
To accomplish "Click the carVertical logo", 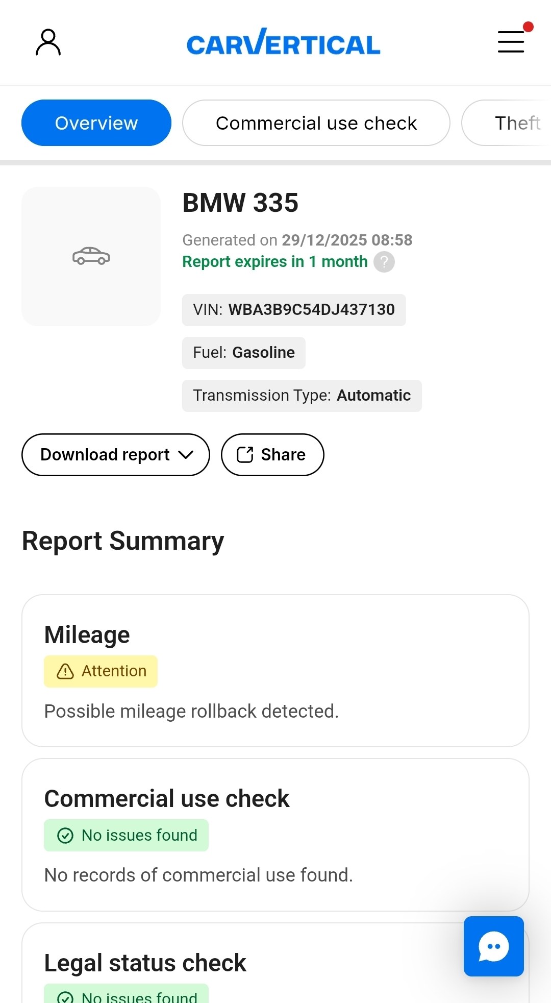I will tap(283, 42).
